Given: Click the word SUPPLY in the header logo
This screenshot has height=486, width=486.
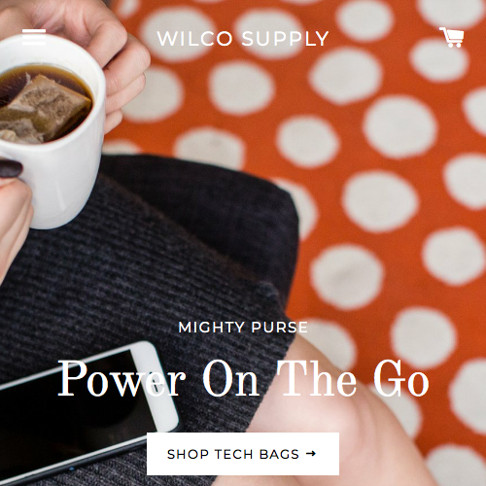Looking at the screenshot, I should click(285, 39).
